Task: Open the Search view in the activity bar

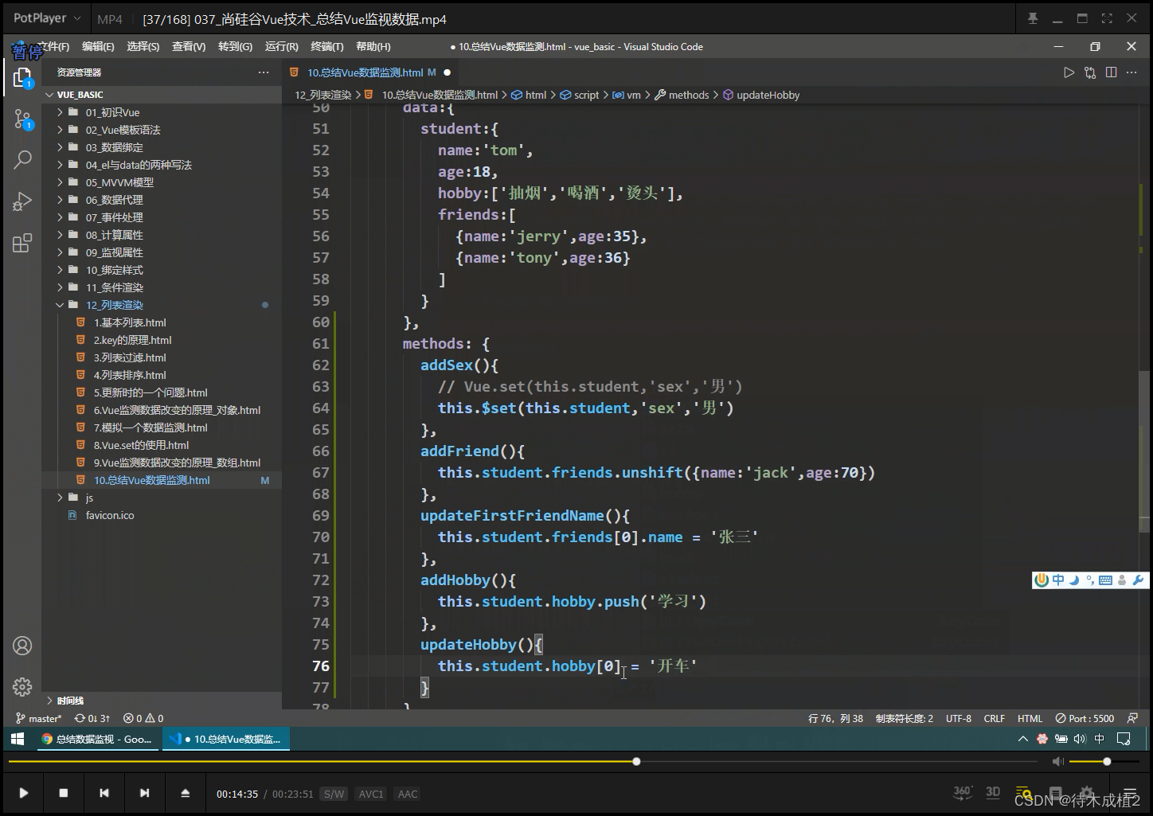Action: (x=22, y=160)
